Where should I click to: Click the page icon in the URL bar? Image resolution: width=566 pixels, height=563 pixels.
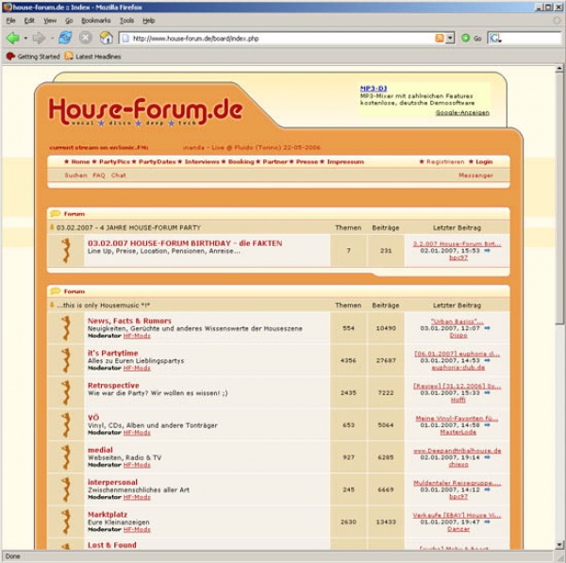[125, 39]
